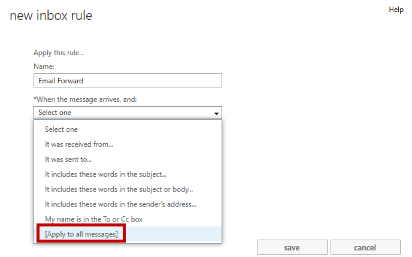Click the save button

(x=292, y=247)
